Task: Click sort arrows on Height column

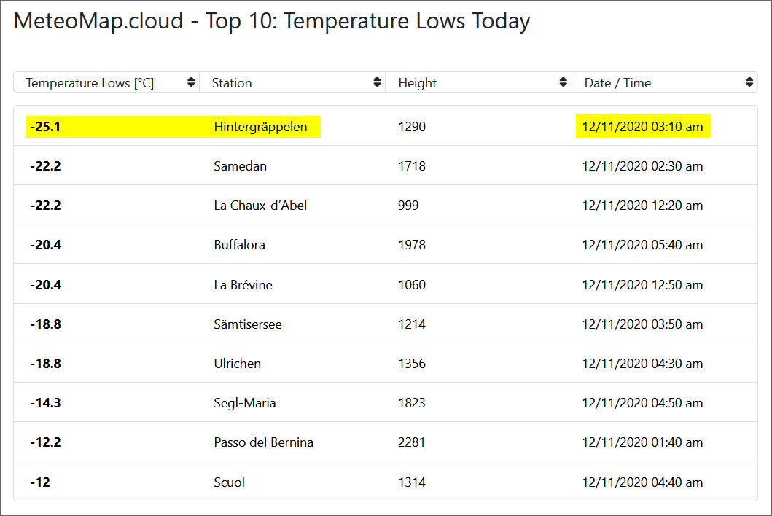Action: click(564, 82)
